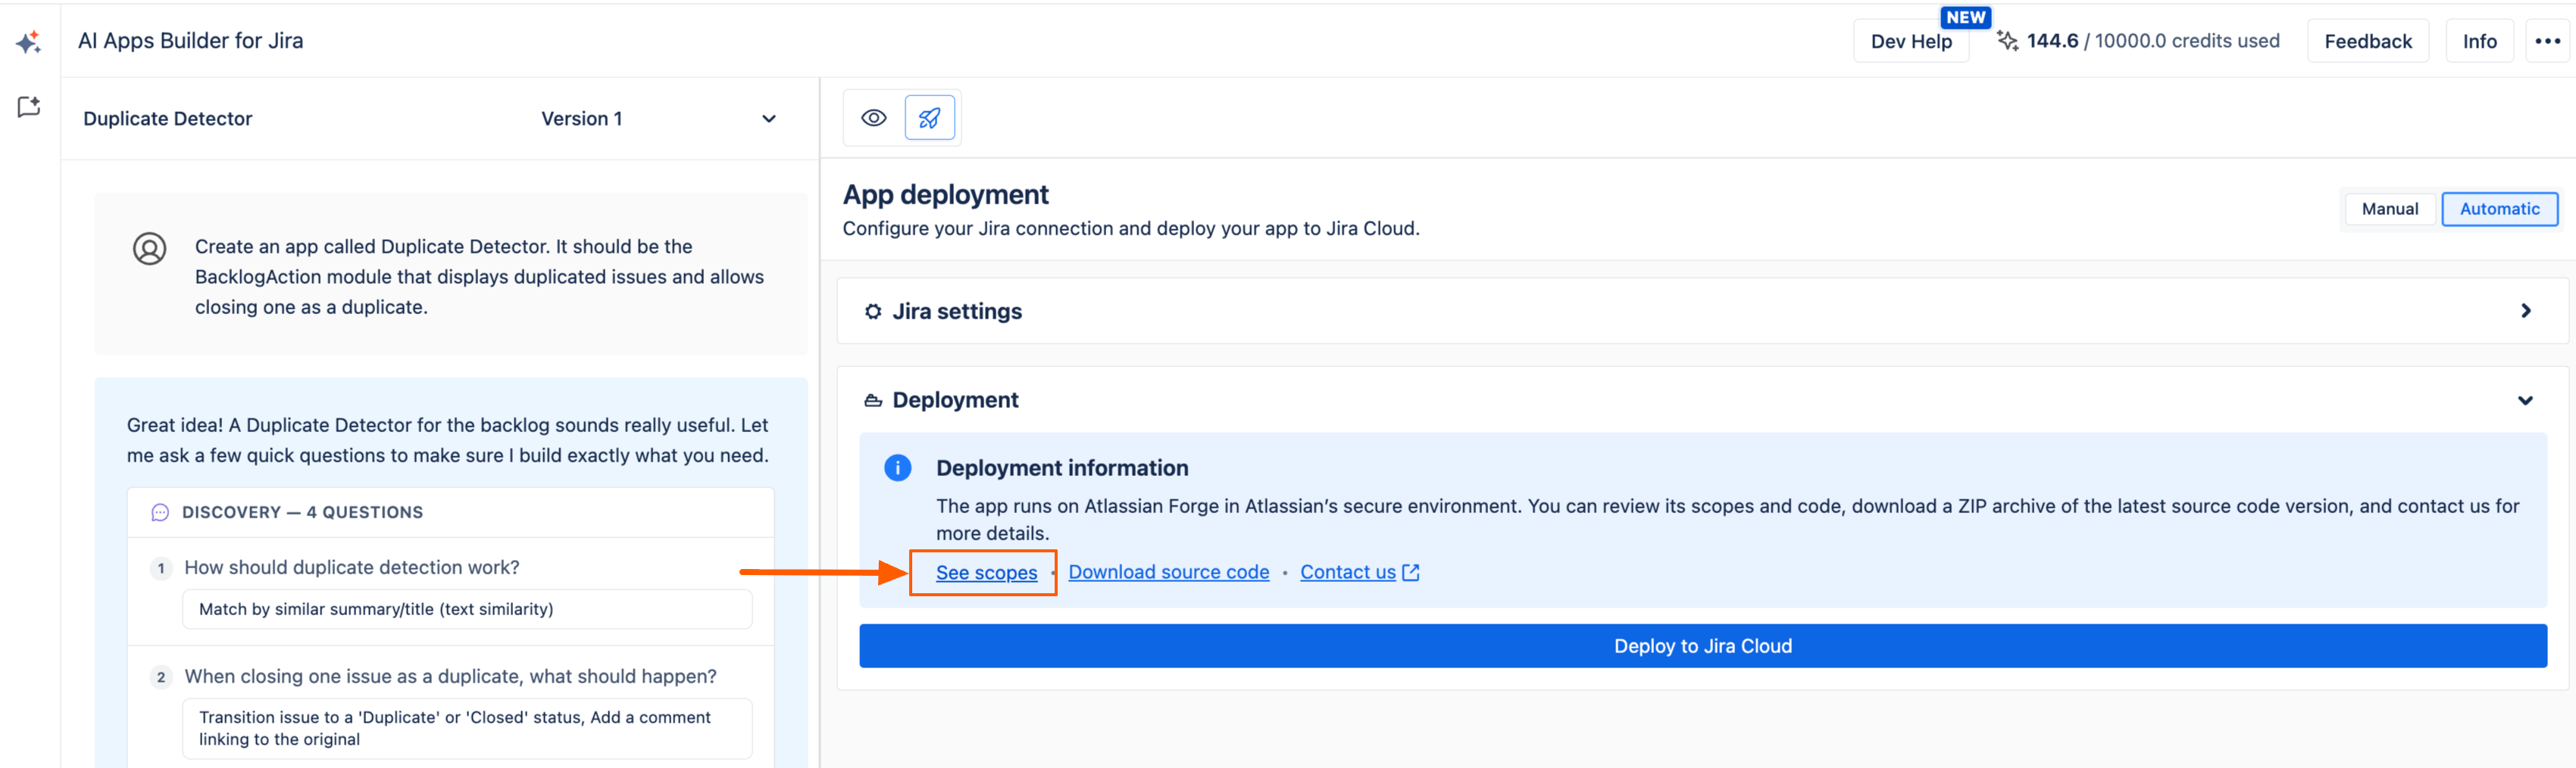Select the rocket deployment tab

click(929, 118)
